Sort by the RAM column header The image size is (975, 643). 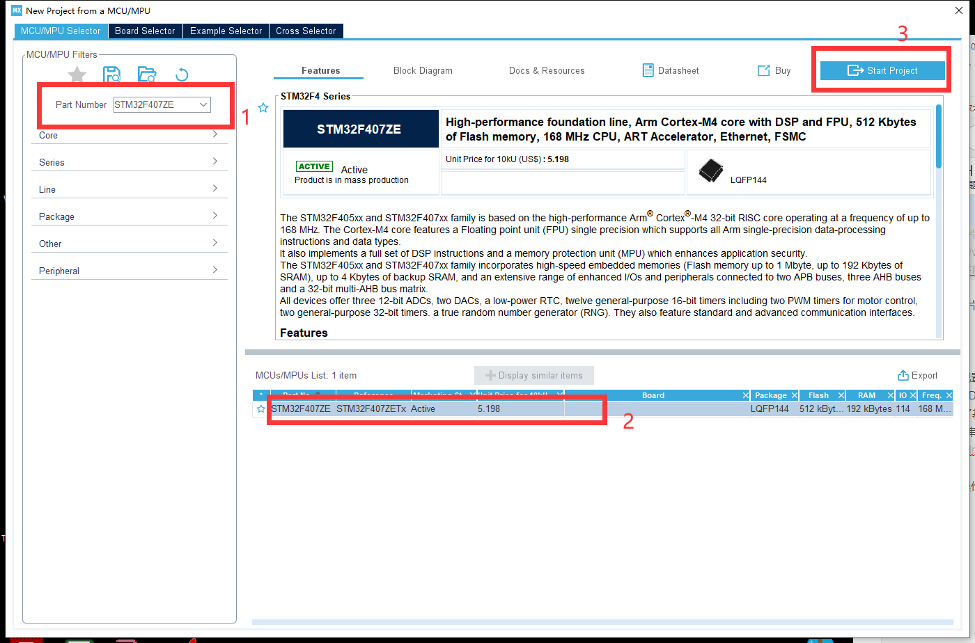coord(867,395)
